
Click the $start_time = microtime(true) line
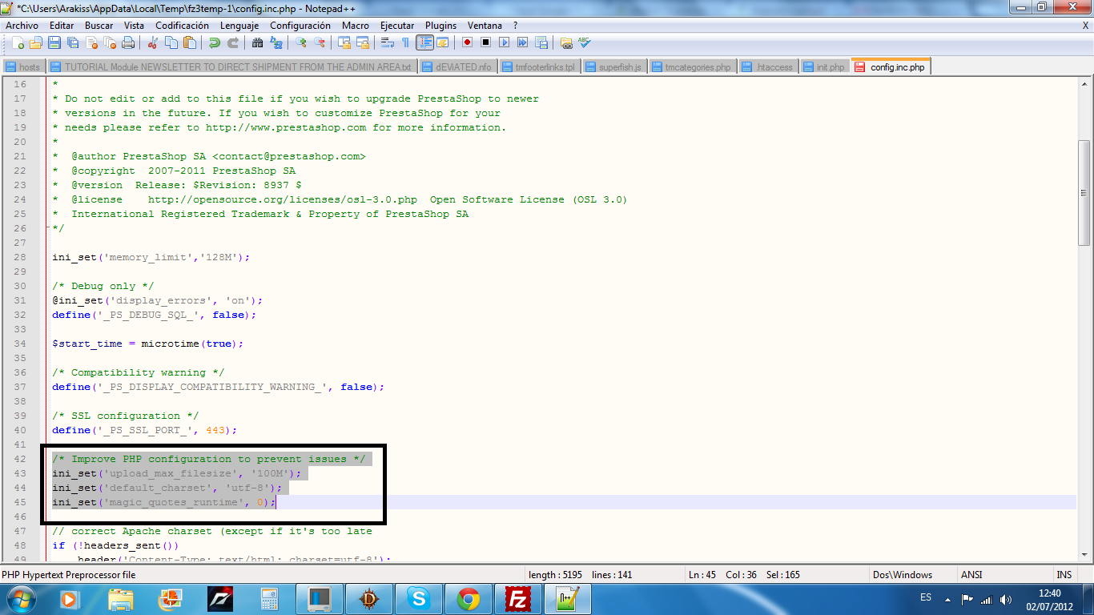coord(147,344)
